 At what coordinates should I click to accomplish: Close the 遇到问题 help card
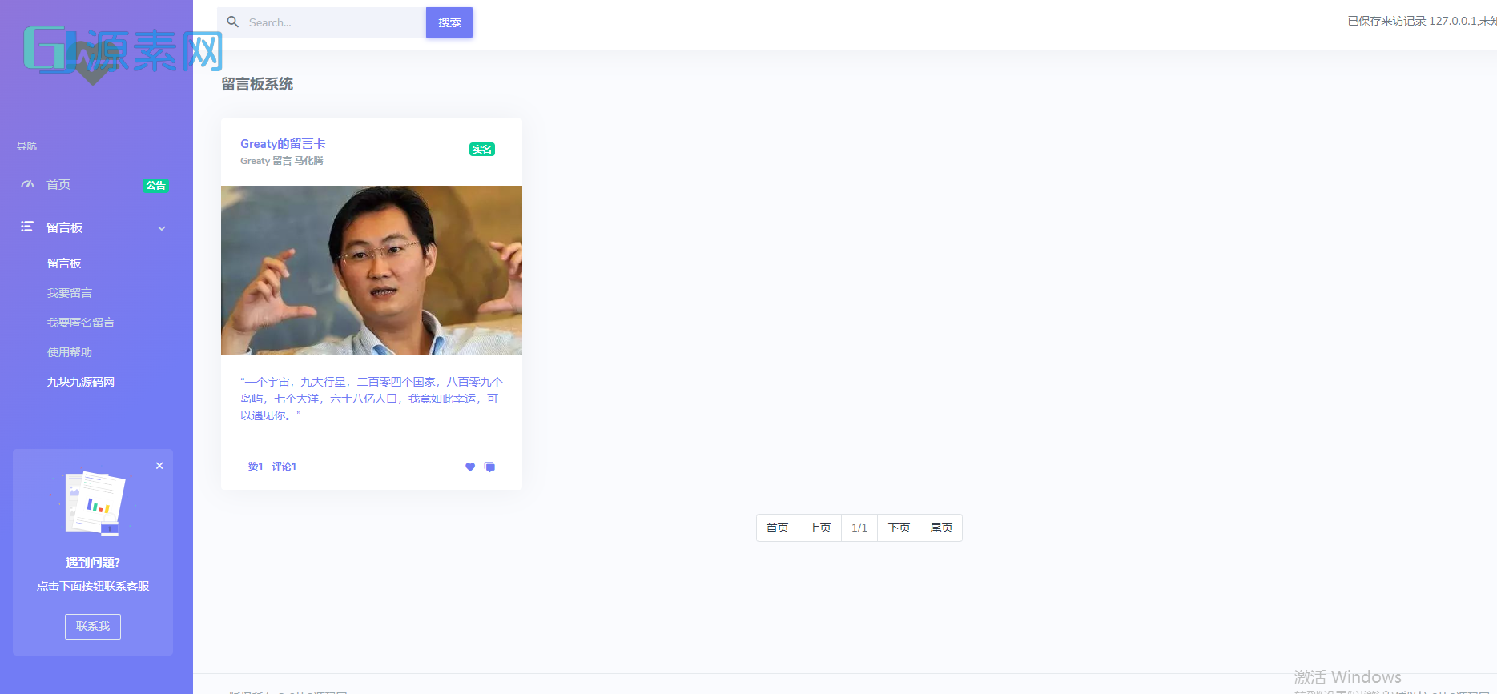point(159,466)
